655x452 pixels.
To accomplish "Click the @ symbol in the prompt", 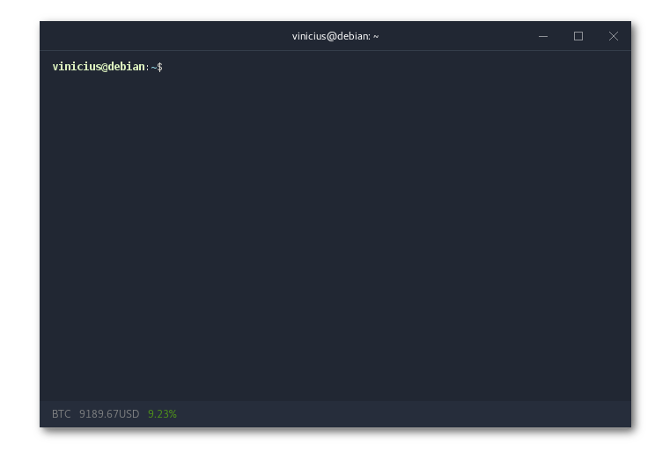I will (x=104, y=67).
